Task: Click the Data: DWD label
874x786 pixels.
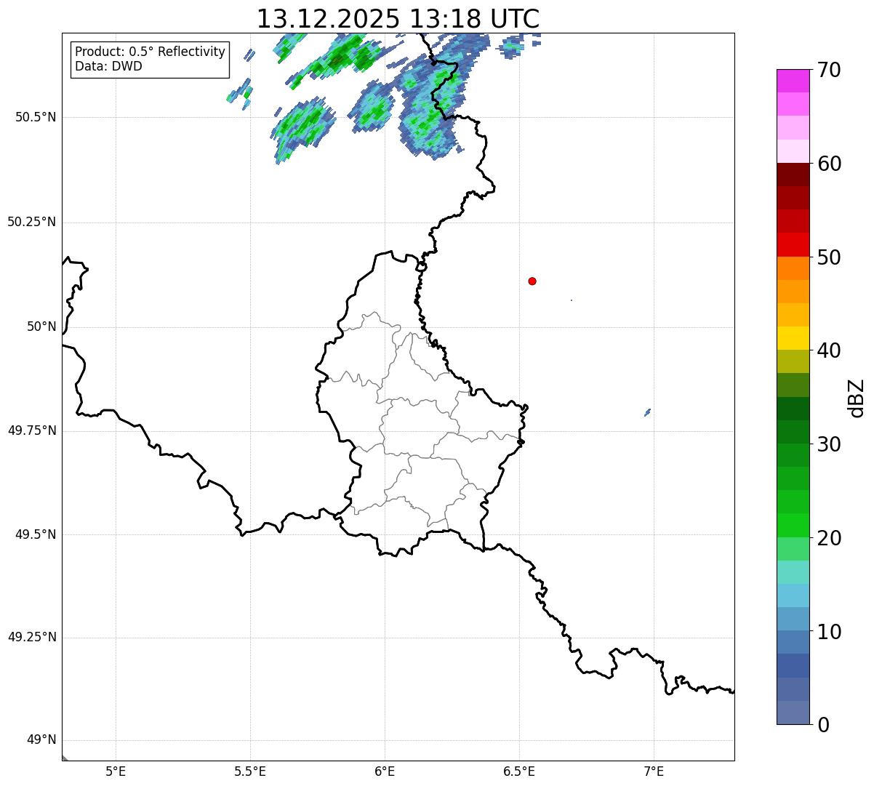Action: click(x=108, y=66)
